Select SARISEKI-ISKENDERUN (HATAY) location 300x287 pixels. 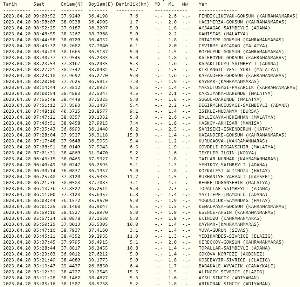tap(236, 129)
